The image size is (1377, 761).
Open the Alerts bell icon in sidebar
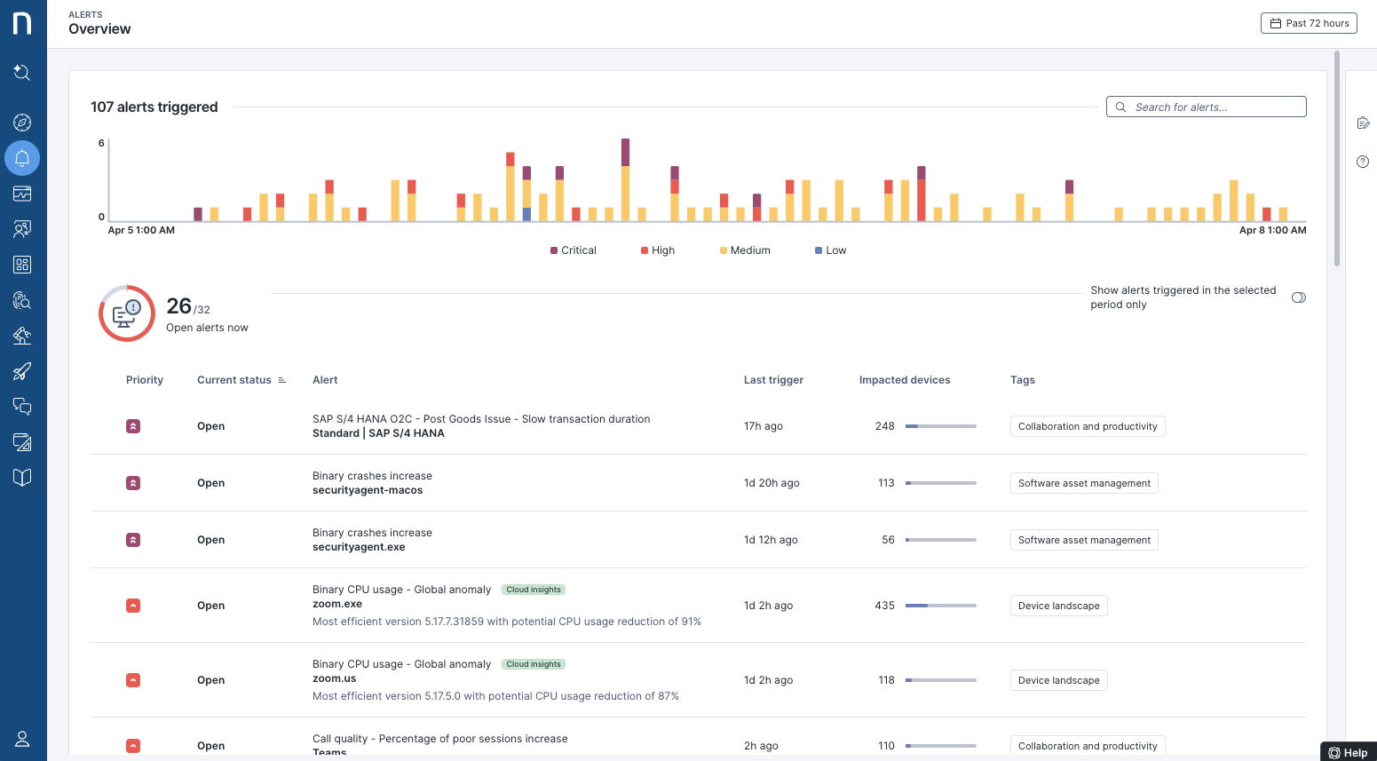[22, 158]
